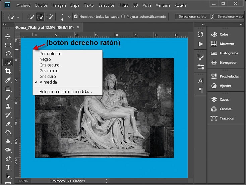Select the Pen tool
Image resolution: width=246 pixels, height=185 pixels.
8,158
